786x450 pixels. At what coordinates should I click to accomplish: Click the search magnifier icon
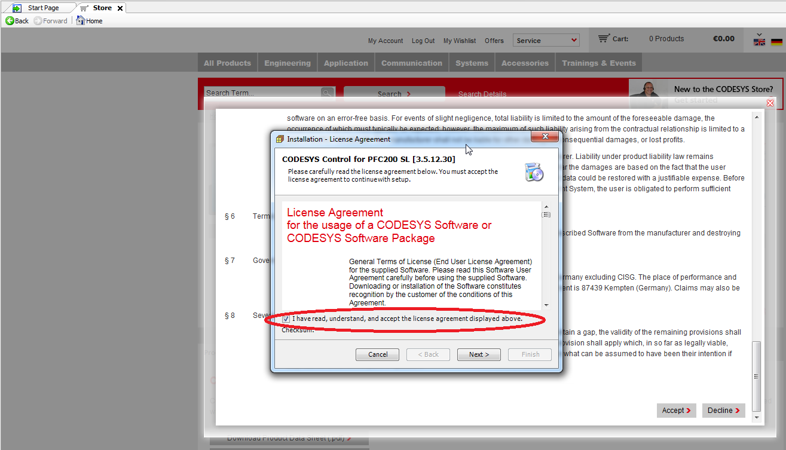(327, 93)
